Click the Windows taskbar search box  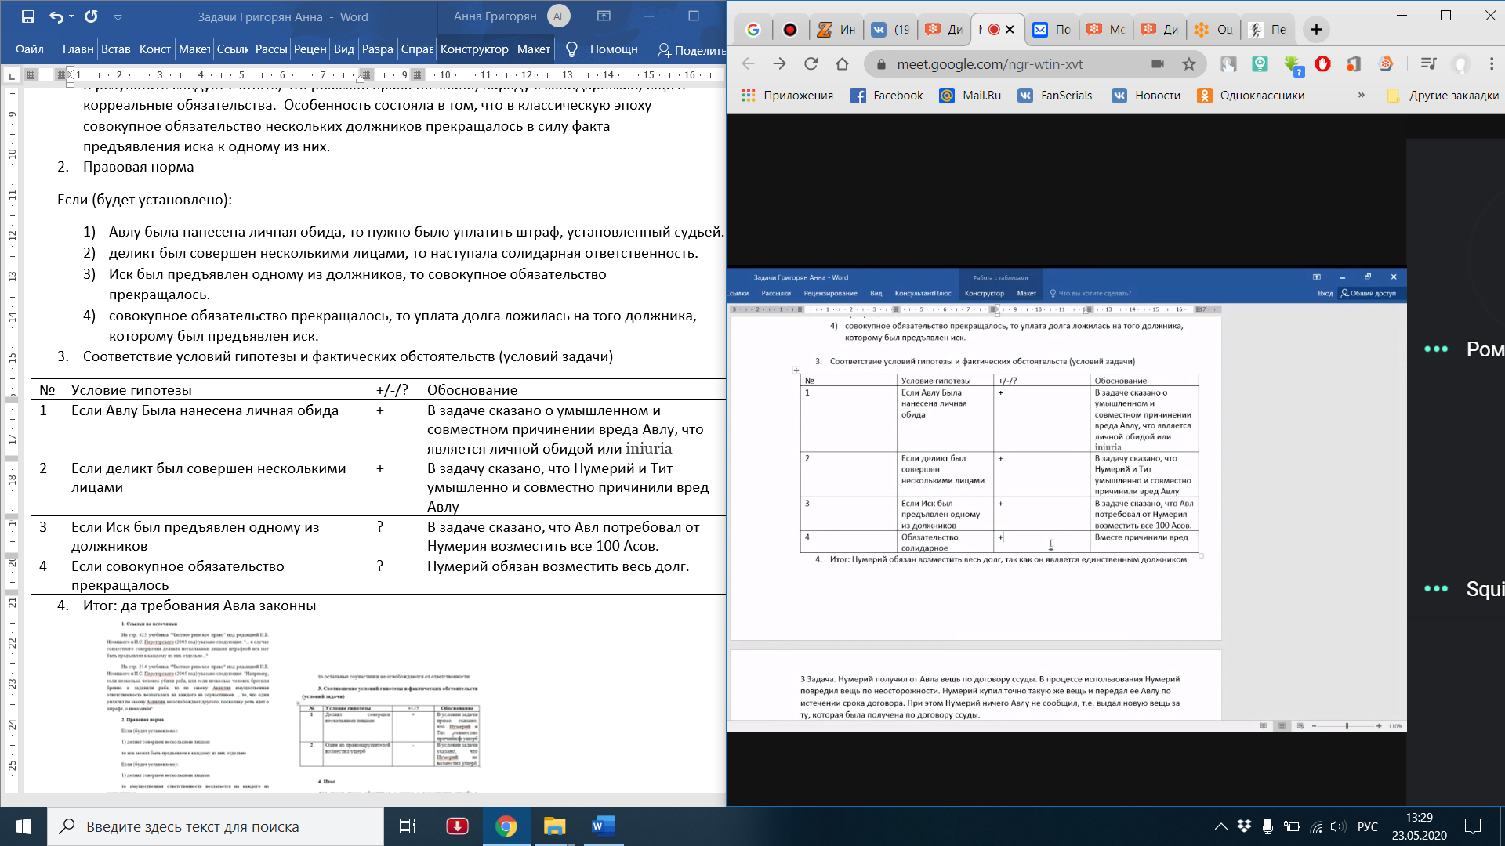point(216,826)
